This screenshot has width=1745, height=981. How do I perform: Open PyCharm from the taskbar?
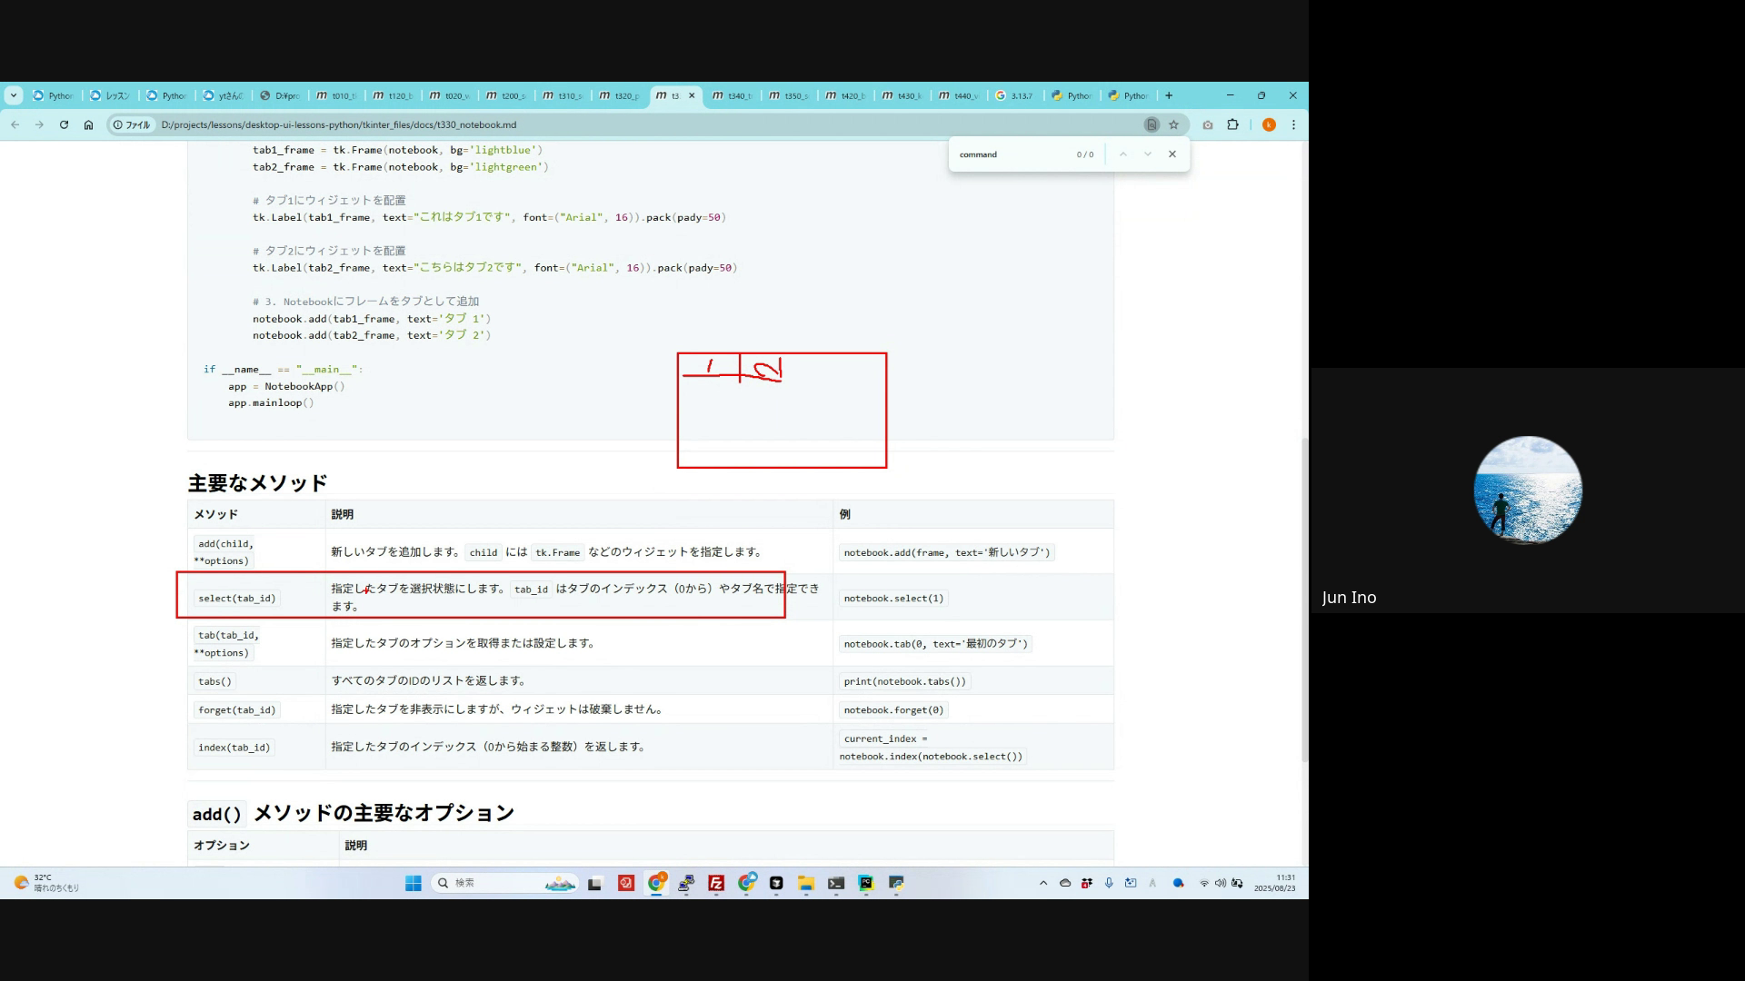(866, 883)
